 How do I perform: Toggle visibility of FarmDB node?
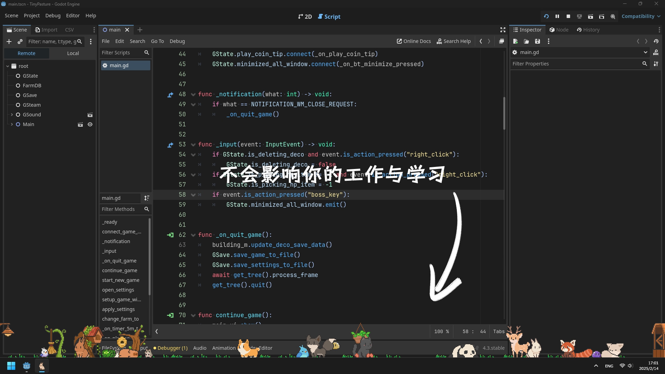(18, 86)
